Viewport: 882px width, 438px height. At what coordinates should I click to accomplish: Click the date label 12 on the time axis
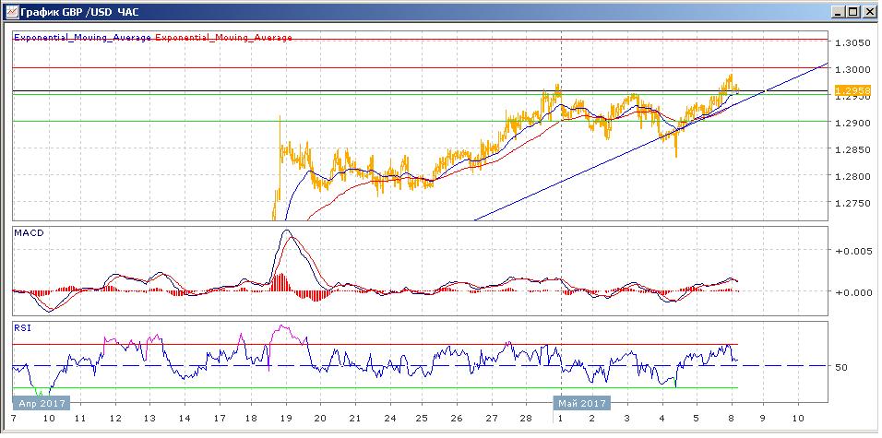click(x=115, y=419)
